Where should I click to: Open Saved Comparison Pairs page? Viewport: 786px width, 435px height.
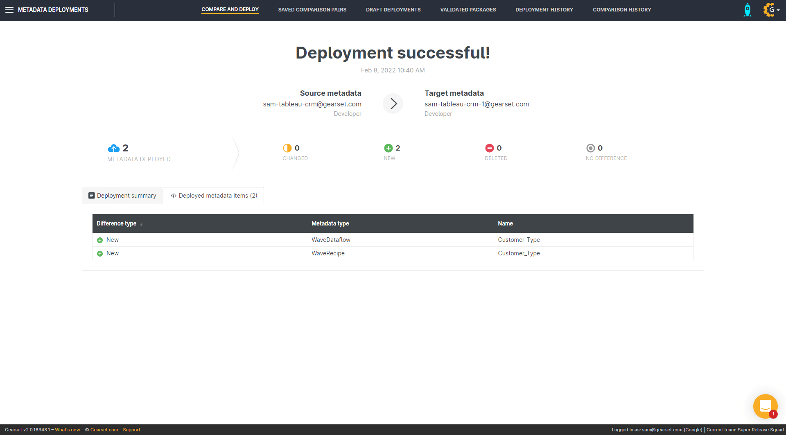tap(312, 10)
